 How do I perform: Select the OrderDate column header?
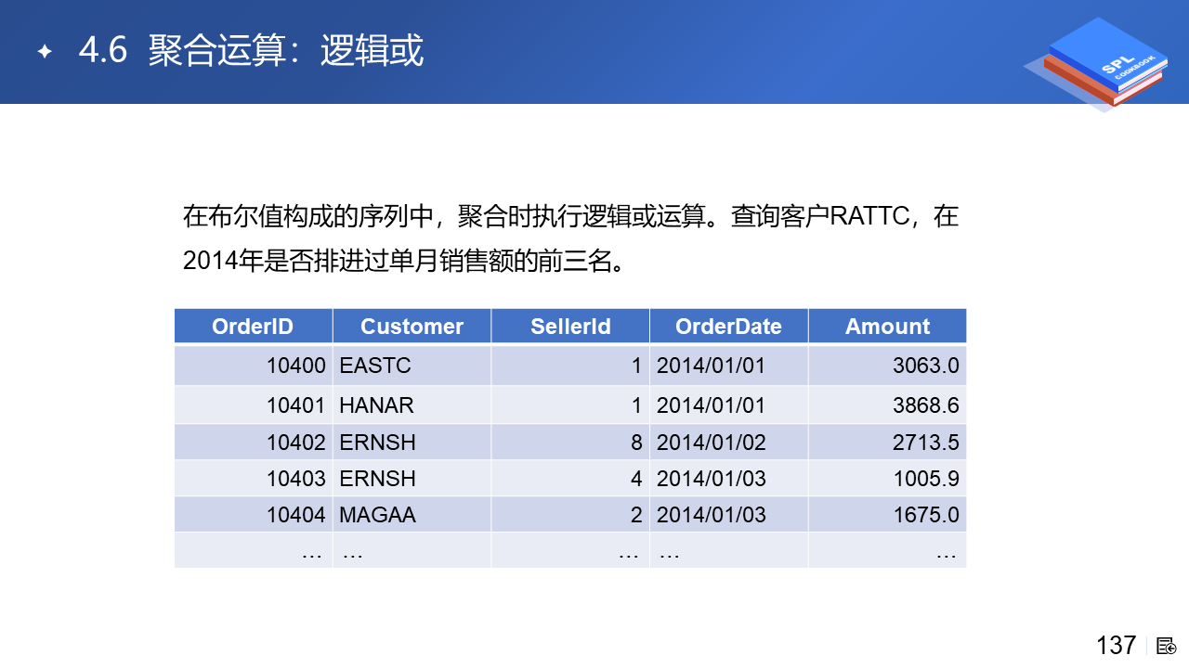[x=728, y=327]
